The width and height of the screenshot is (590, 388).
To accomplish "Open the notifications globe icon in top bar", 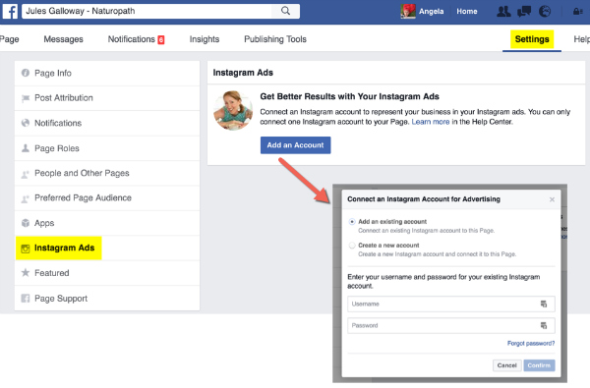I will tap(545, 11).
